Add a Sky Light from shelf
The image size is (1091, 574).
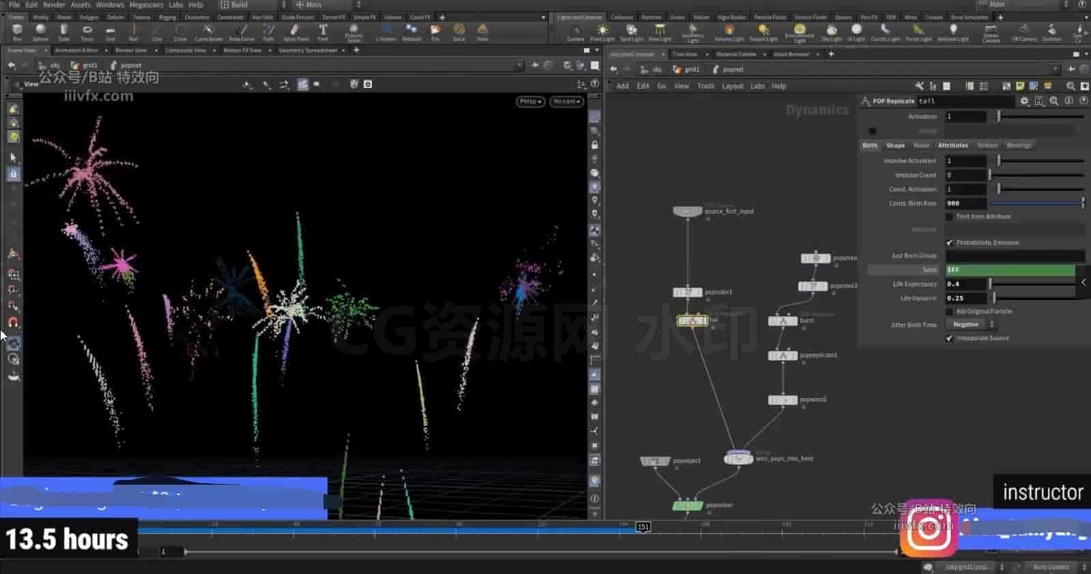tap(831, 33)
